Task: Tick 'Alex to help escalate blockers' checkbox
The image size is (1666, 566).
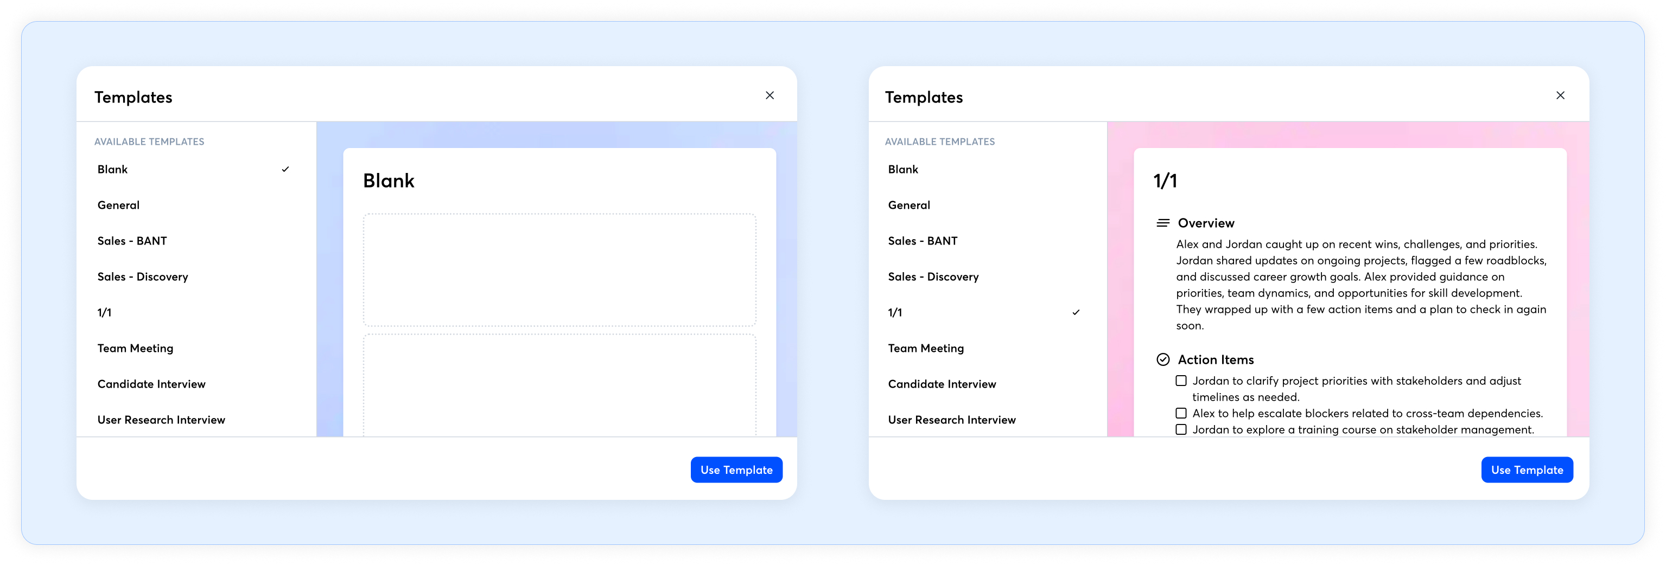Action: coord(1180,414)
